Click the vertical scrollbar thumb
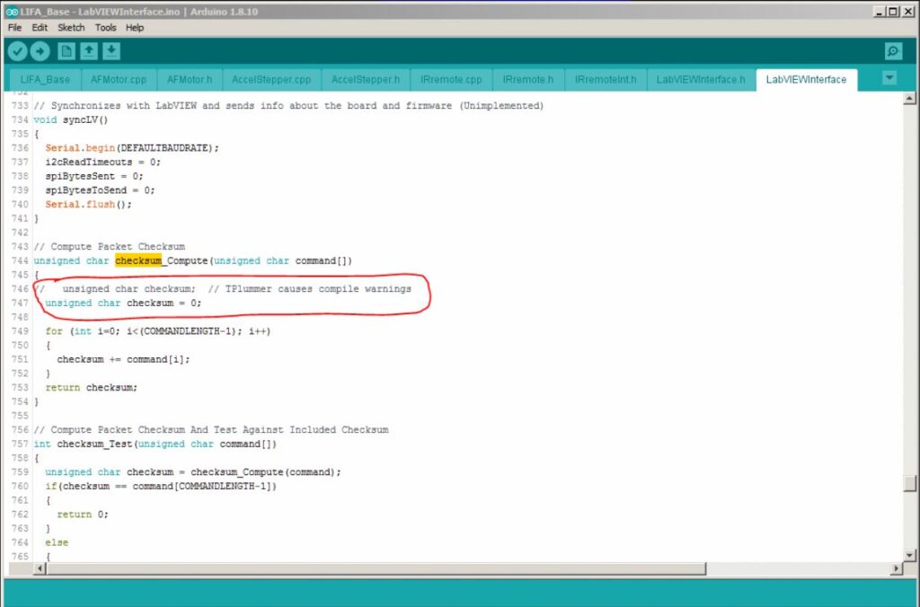 click(x=909, y=483)
